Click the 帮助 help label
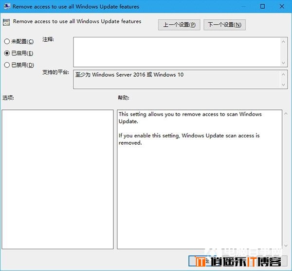Screen dimensions: 292x271 124,98
